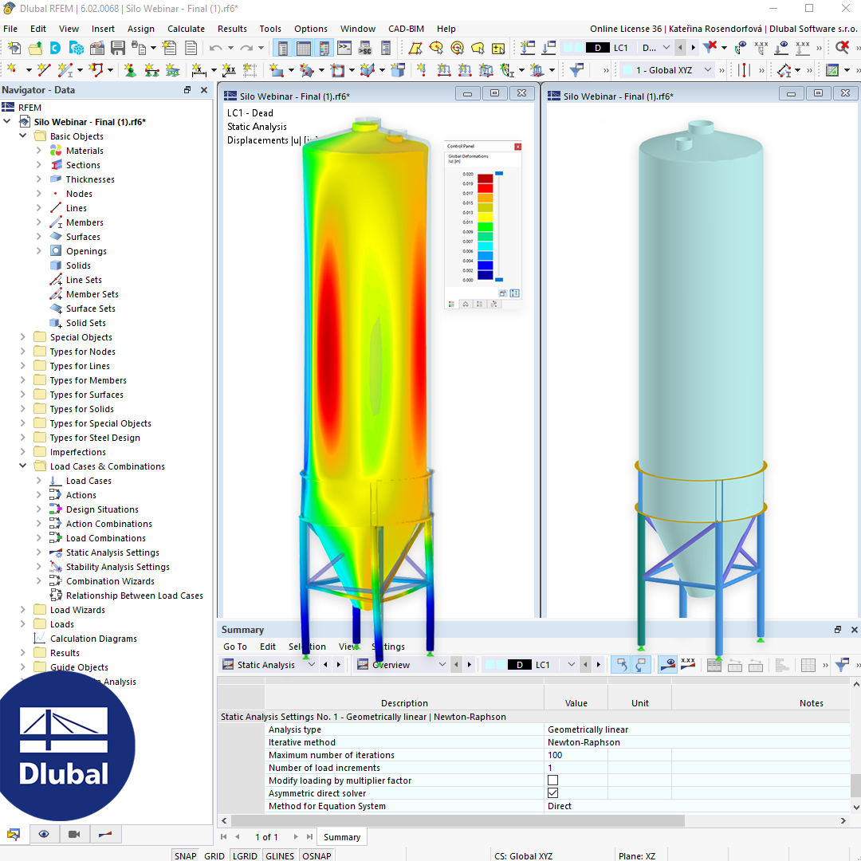Save the model with the floppy disk icon
The width and height of the screenshot is (861, 861).
pyautogui.click(x=117, y=49)
